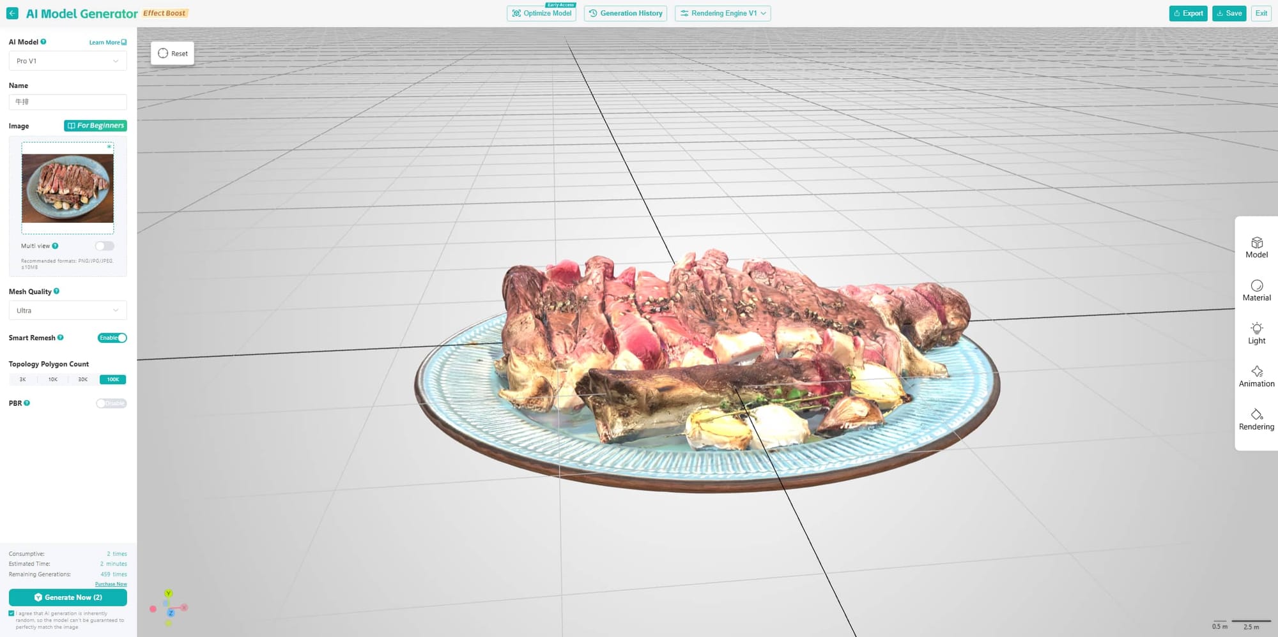Toggle the Multi view switch
Viewport: 1278px width, 637px height.
(105, 246)
